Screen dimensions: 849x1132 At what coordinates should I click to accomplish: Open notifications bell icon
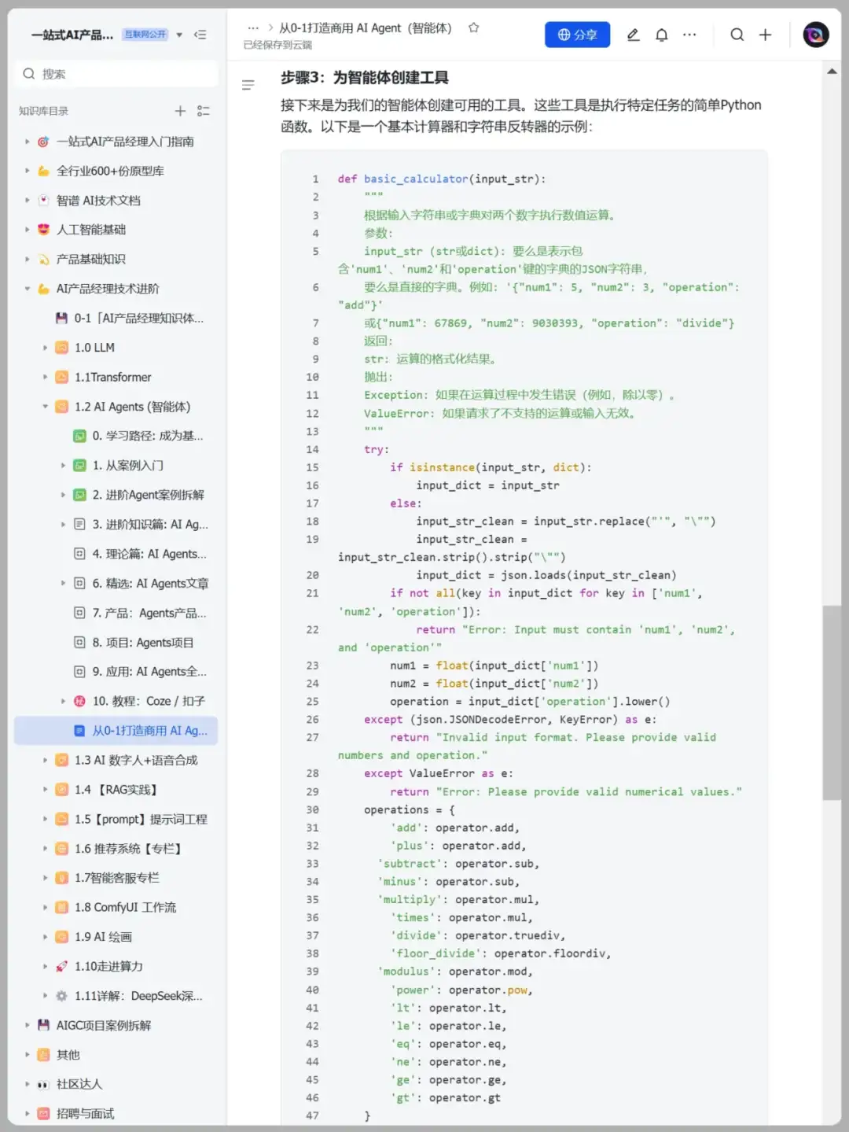pos(662,35)
